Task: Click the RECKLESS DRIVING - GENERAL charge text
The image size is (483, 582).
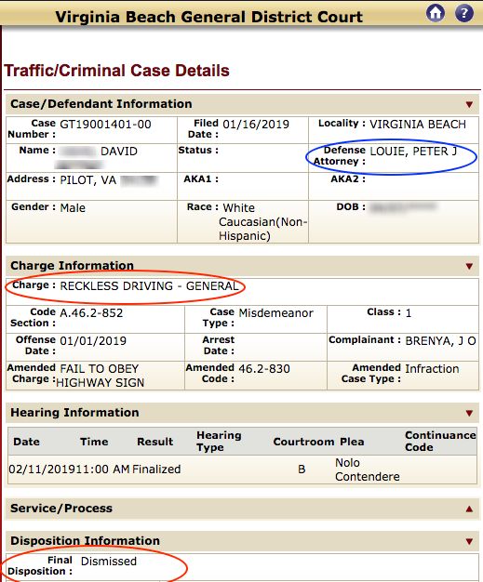Action: tap(149, 286)
